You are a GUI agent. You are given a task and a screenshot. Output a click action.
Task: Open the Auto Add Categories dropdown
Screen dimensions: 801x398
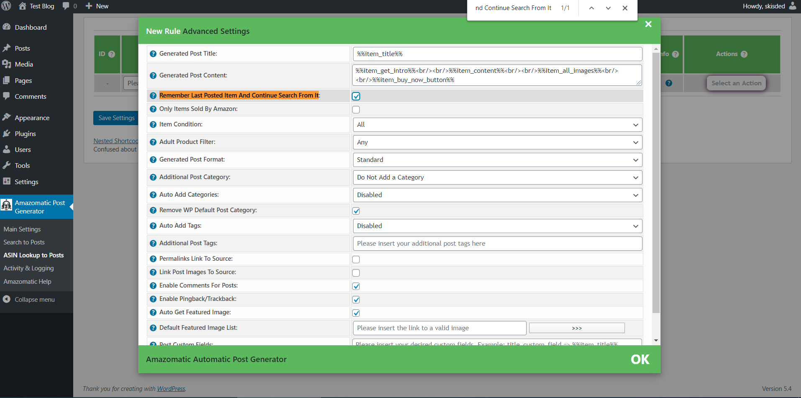coord(497,195)
